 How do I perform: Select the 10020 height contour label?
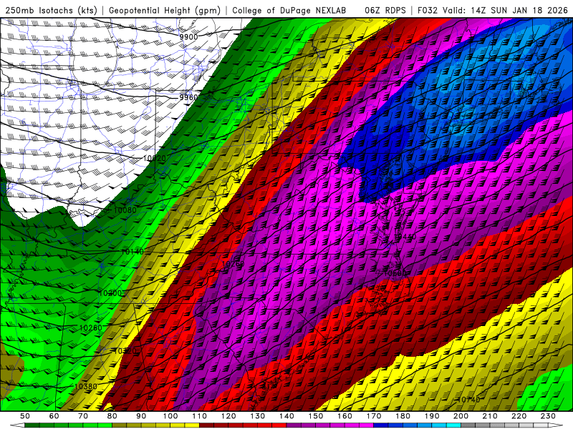pyautogui.click(x=155, y=158)
